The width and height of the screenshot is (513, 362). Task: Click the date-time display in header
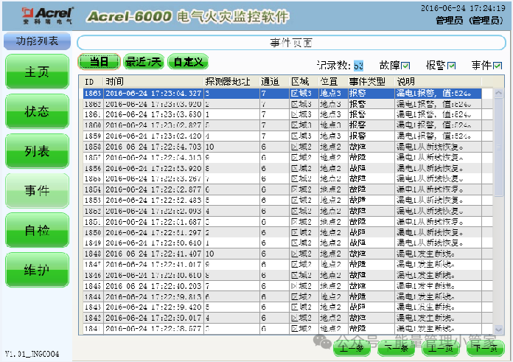click(x=463, y=8)
